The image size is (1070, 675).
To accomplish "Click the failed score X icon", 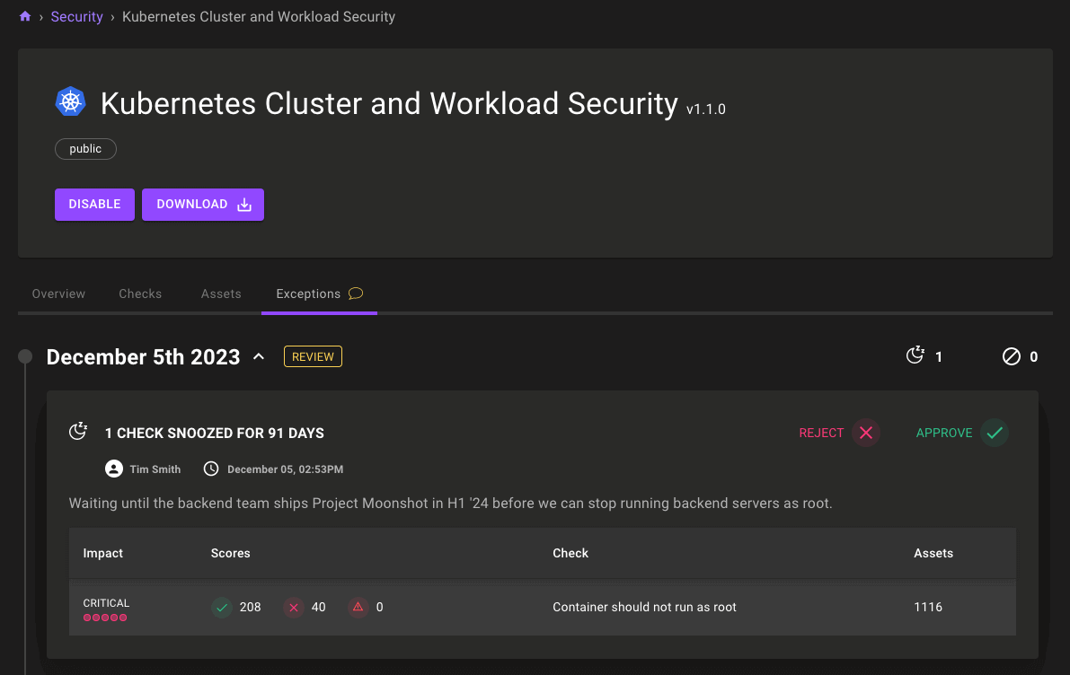I will coord(294,608).
